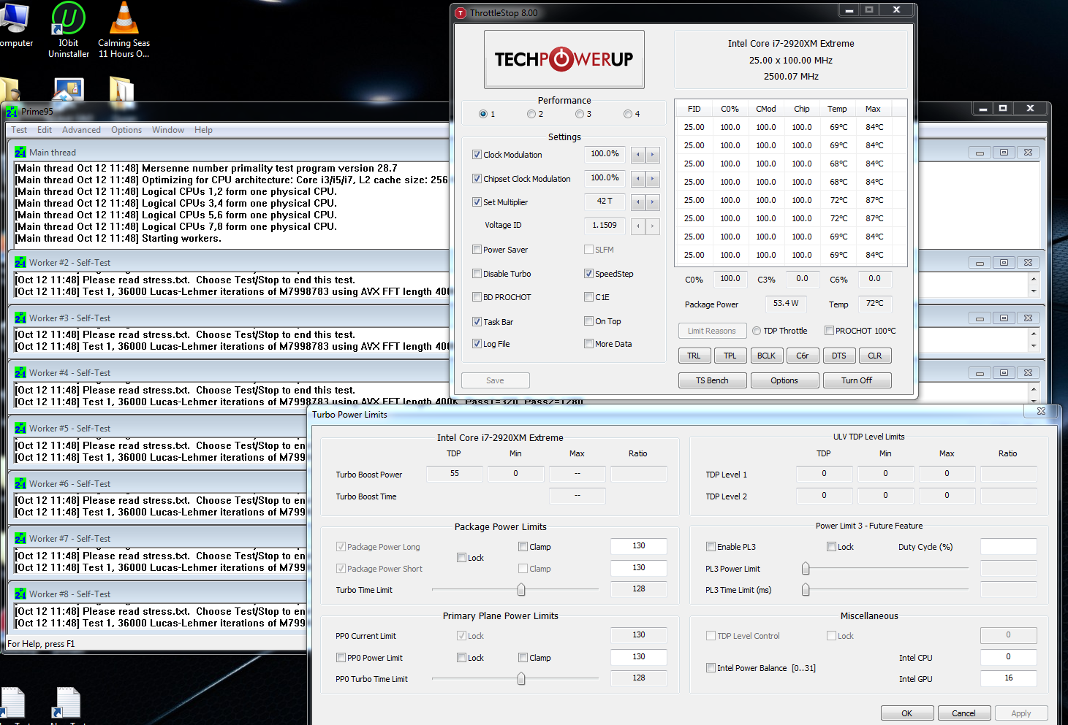The height and width of the screenshot is (725, 1068).
Task: Decrease Chipset Clock Modulation with left arrow
Action: coord(638,179)
